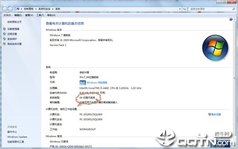
Task: Click the Windows Experience Index score badge
Action: (x=83, y=82)
